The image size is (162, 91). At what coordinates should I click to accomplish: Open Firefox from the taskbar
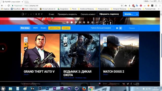click(84, 88)
